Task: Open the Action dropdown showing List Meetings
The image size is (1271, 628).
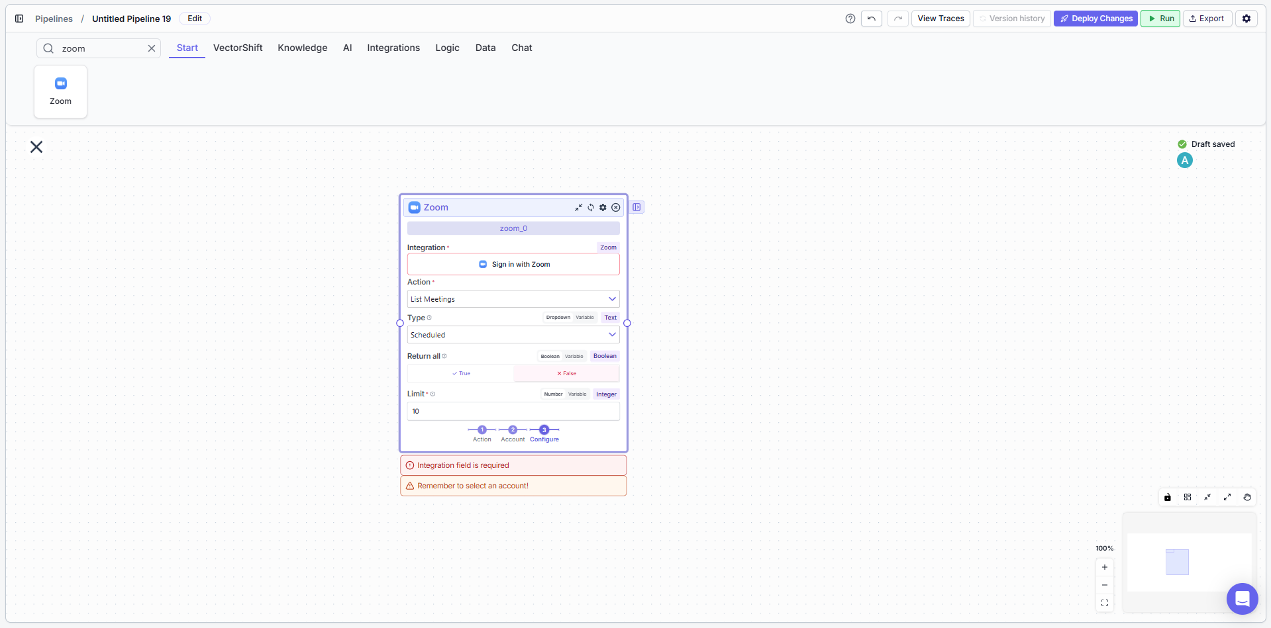Action: (x=513, y=299)
